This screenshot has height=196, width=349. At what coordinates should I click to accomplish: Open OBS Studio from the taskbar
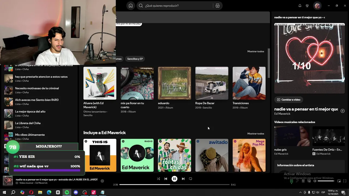pos(85,192)
